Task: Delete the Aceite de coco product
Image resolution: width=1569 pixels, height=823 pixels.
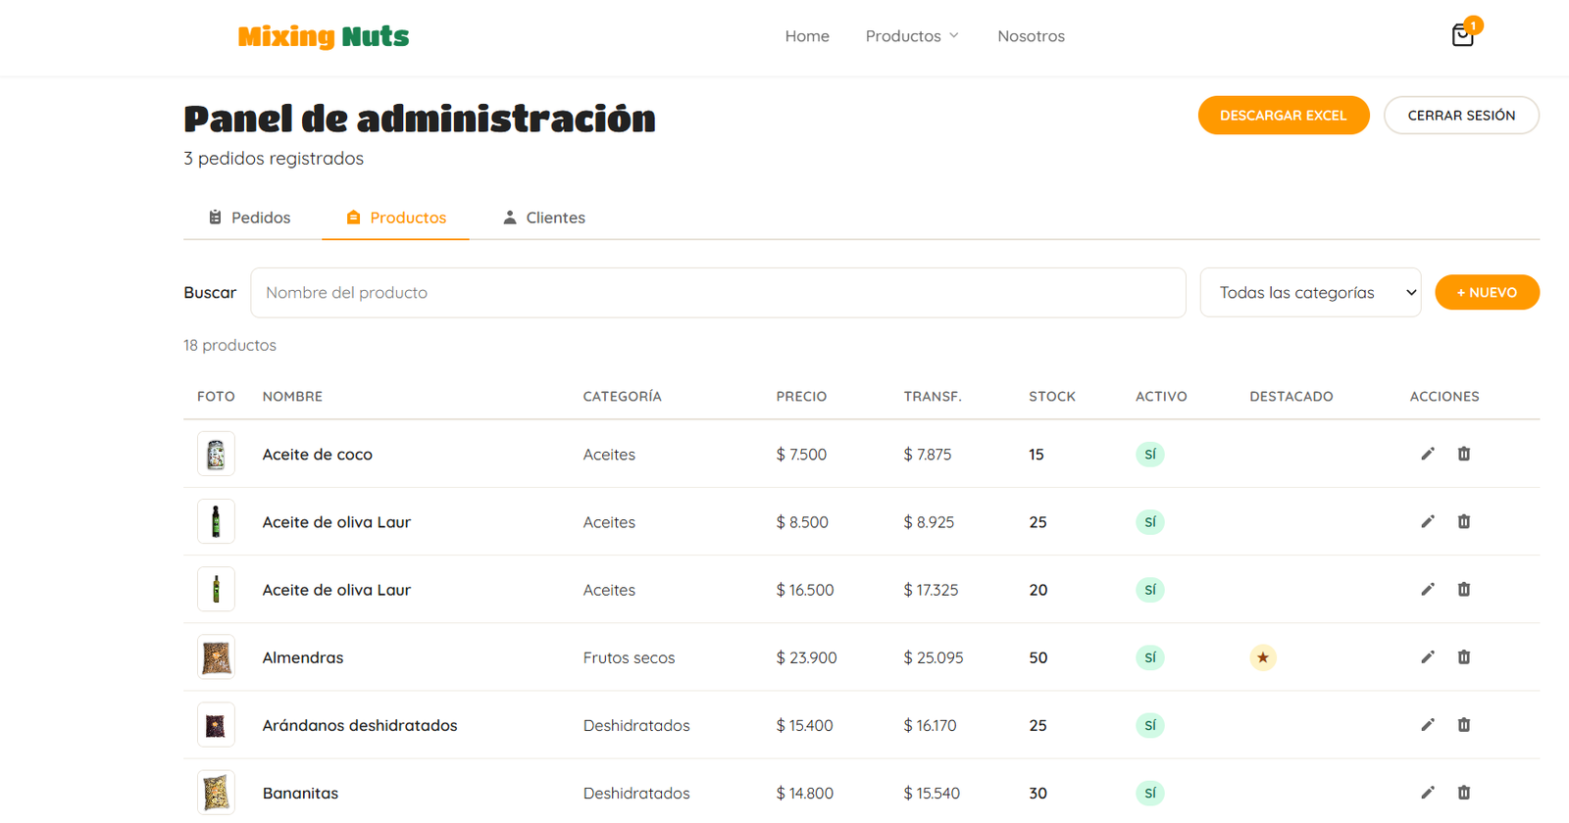Action: [1464, 454]
